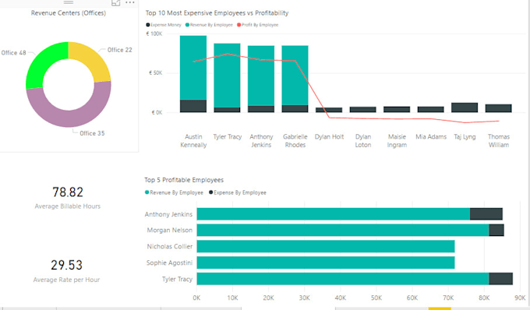The image size is (530, 310).
Task: Select Taj Lyng's expense bar
Action: click(x=465, y=107)
